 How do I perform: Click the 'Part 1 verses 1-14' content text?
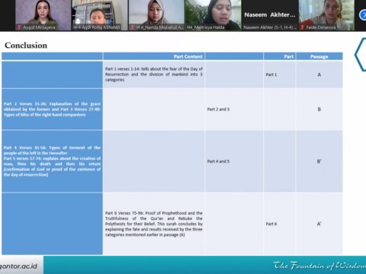click(154, 75)
